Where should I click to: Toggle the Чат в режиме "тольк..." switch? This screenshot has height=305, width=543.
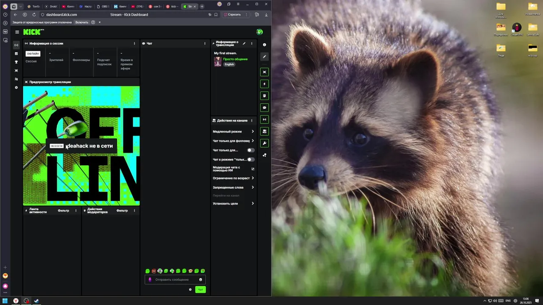coord(251,159)
